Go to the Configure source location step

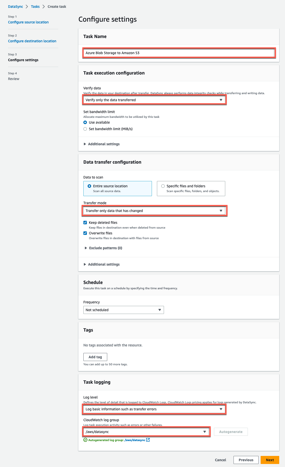coord(28,22)
